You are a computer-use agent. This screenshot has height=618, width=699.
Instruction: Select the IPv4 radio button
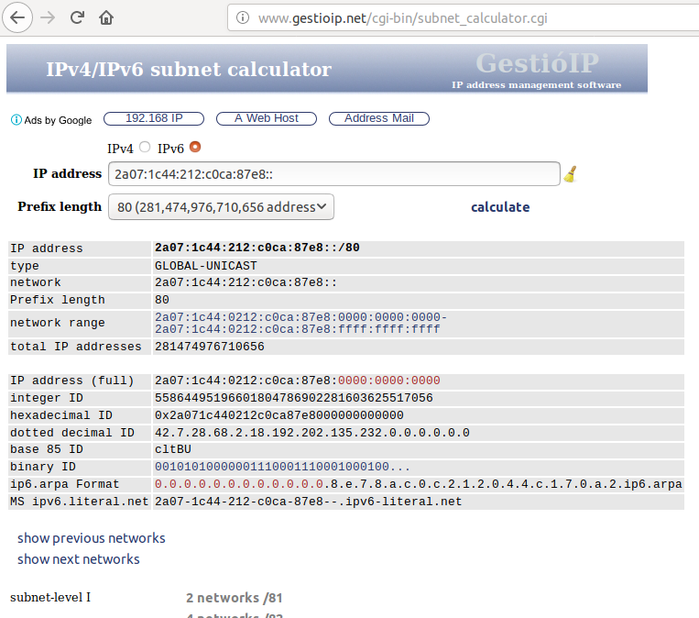pos(145,147)
